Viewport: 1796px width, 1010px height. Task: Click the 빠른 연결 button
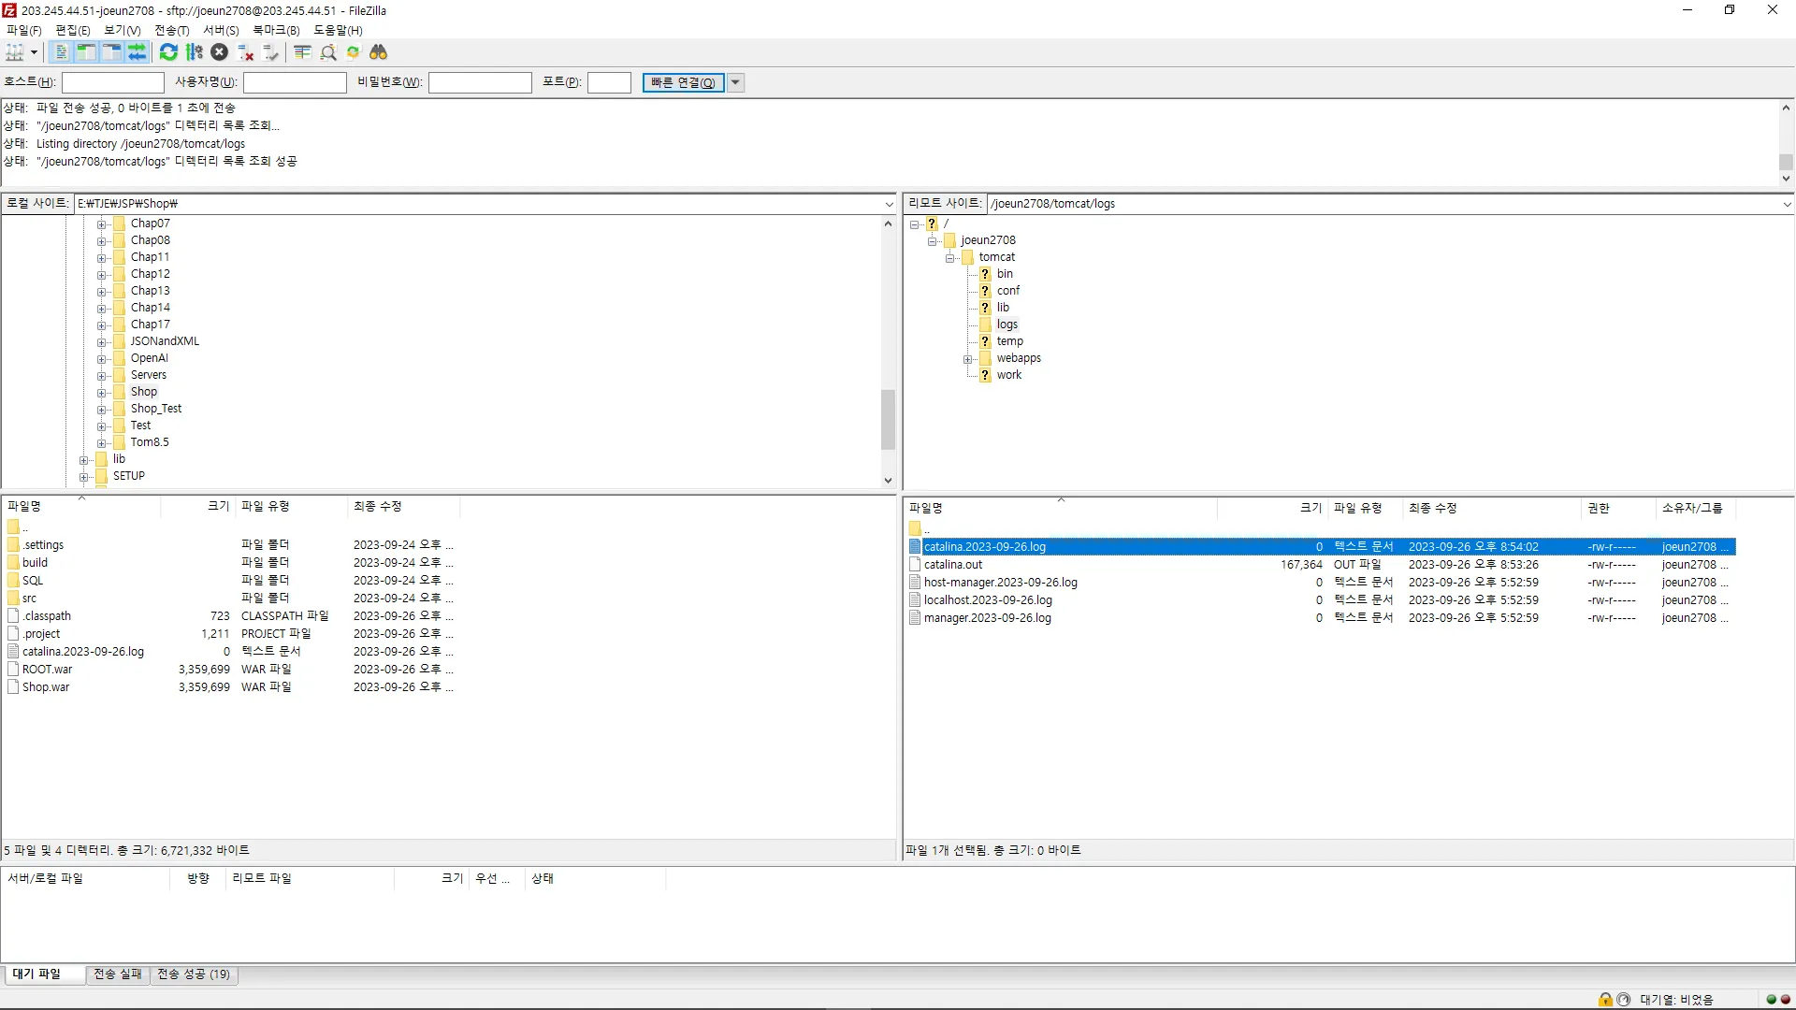point(683,82)
